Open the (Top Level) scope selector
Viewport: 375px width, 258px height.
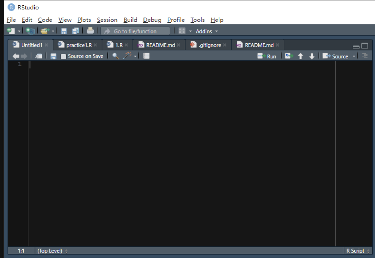[52, 251]
